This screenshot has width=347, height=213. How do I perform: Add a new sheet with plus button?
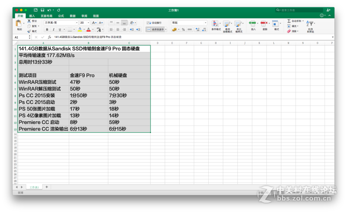47,187
